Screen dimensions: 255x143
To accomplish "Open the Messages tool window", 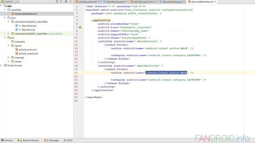I will [x=51, y=140].
